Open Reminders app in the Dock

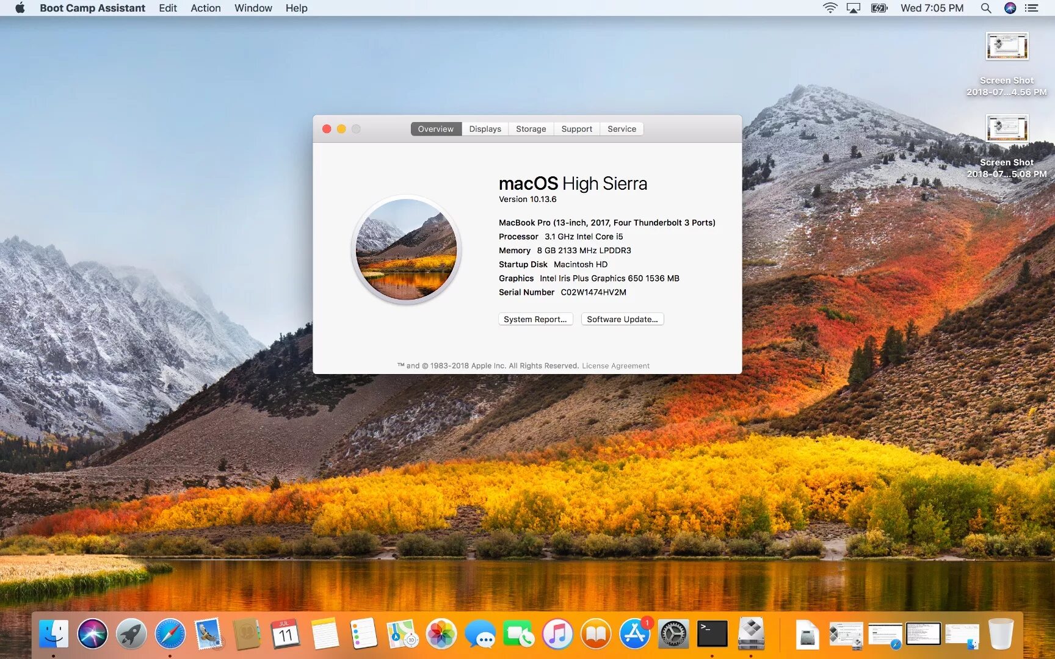tap(363, 634)
